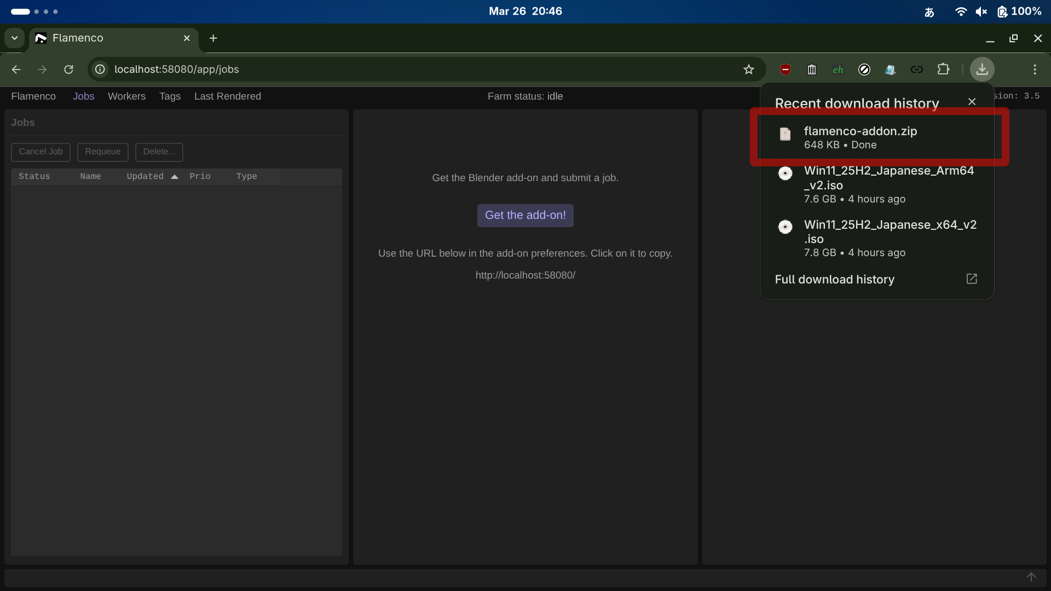The width and height of the screenshot is (1051, 591).
Task: Click the browser forward arrow
Action: (42, 69)
